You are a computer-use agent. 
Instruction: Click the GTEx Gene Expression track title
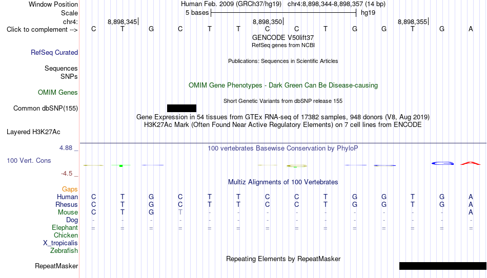click(x=283, y=117)
